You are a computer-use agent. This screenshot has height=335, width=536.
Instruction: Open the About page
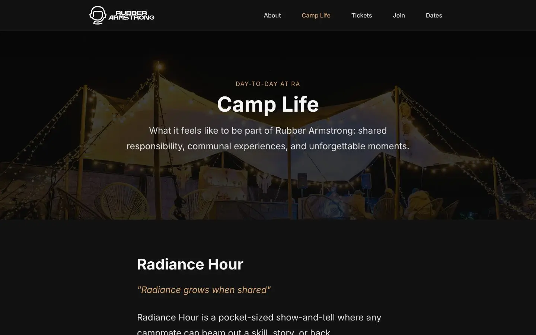coord(272,15)
